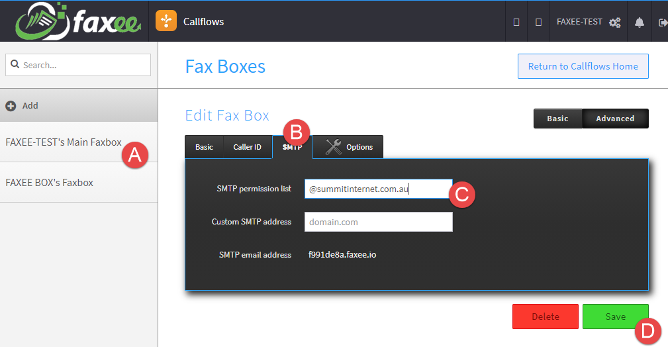The image size is (668, 347).
Task: Focus the Search input field
Action: pos(78,65)
